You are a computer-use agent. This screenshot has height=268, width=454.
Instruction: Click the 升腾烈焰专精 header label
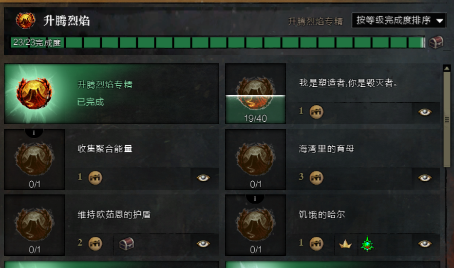(315, 21)
